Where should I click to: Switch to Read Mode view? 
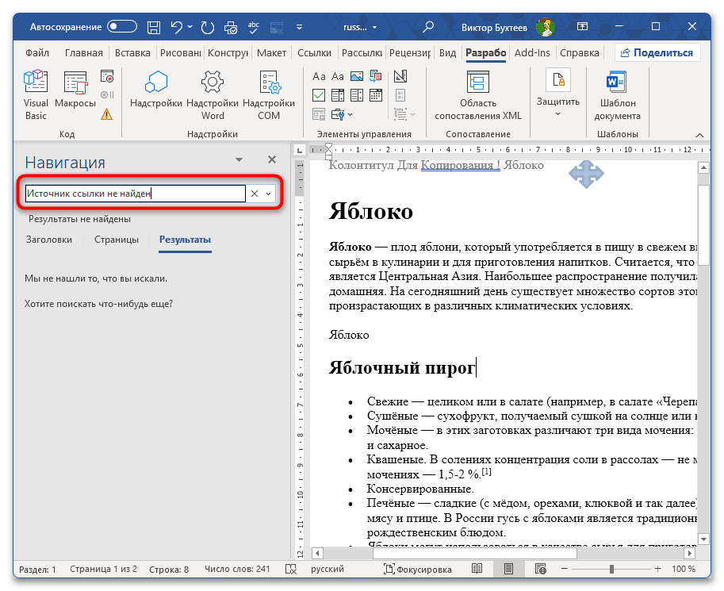[477, 569]
